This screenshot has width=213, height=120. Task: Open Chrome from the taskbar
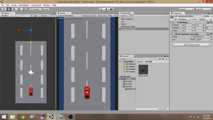[22, 117]
